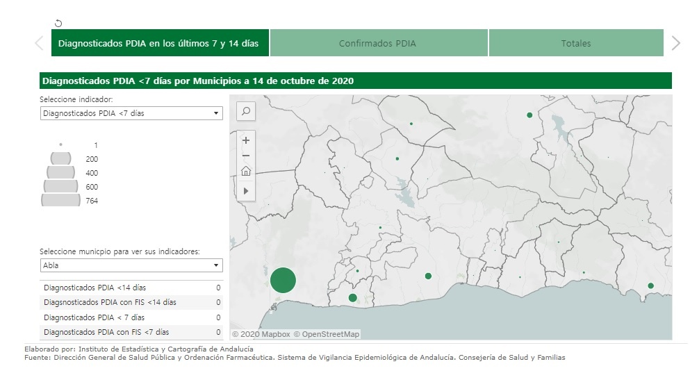Go to next tab with right chevron
The width and height of the screenshot is (690, 373).
(x=675, y=43)
